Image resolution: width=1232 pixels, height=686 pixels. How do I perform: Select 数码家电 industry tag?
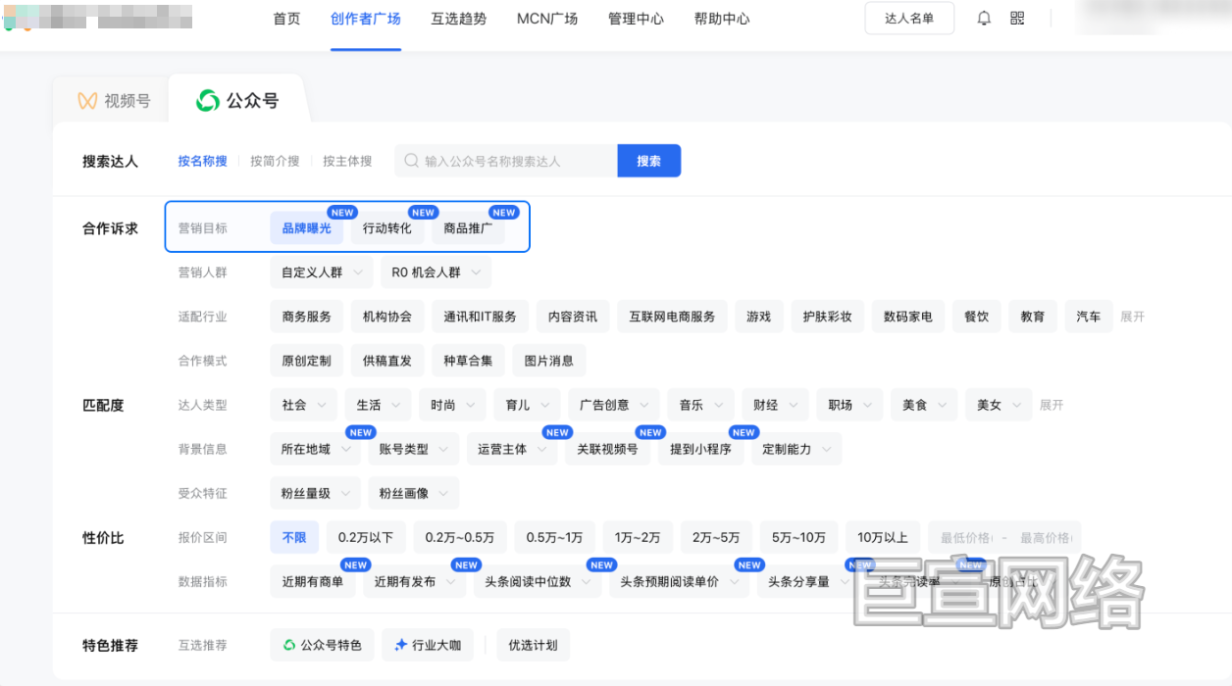coord(907,317)
